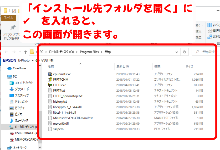Click 履歴 in the ribbon

tap(198, 37)
